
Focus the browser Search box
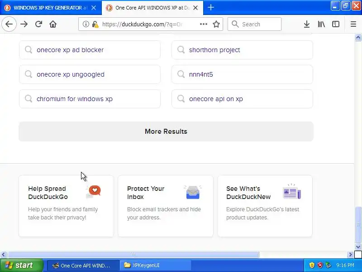pos(254,24)
